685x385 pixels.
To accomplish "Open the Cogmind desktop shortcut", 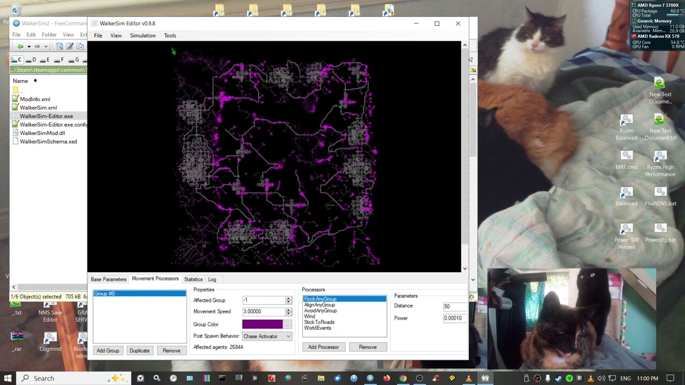I will coord(50,342).
